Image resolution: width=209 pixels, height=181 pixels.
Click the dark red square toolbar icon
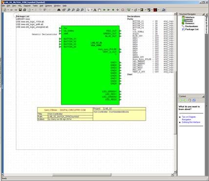[x=155, y=10]
